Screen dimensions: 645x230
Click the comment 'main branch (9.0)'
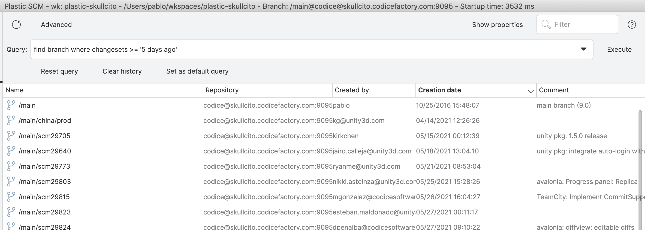coord(564,105)
